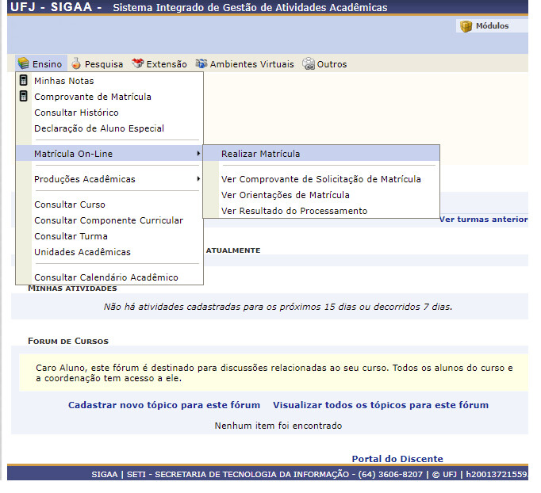Click the Ensino books icon

click(23, 64)
